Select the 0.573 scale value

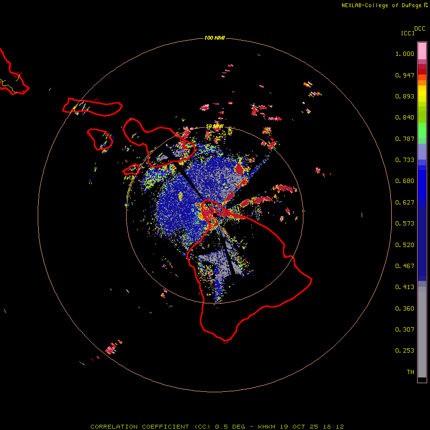405,224
